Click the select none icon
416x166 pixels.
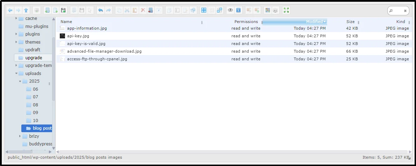click(212, 10)
